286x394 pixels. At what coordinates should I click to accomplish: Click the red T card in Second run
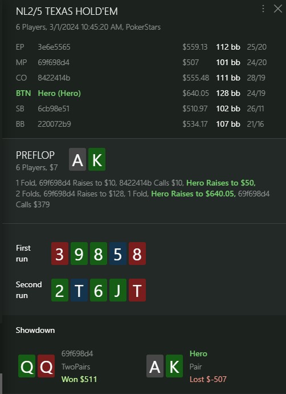tap(137, 290)
